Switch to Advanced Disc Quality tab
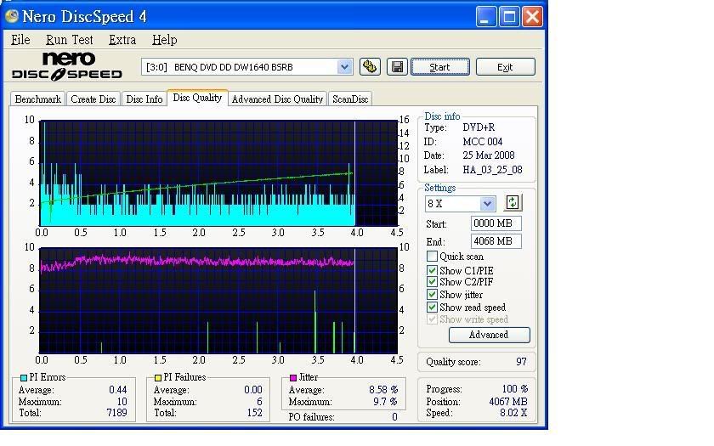This screenshot has width=714, height=446. [277, 99]
